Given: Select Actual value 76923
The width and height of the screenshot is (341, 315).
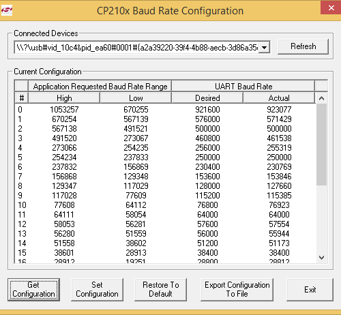Looking at the screenshot, I should (x=279, y=205).
